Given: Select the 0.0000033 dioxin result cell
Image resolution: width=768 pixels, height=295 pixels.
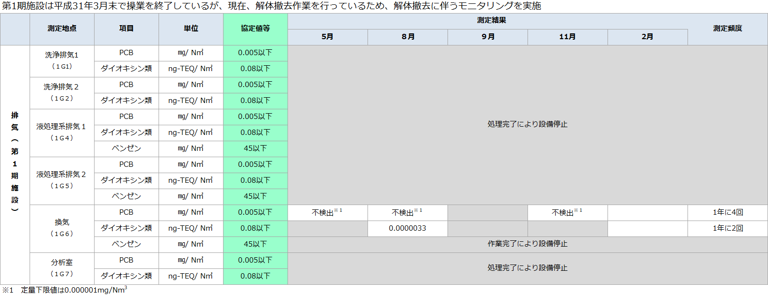Looking at the screenshot, I should click(x=407, y=228).
